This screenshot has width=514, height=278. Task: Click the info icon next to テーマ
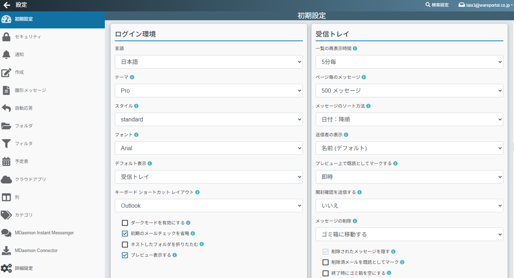pyautogui.click(x=132, y=77)
